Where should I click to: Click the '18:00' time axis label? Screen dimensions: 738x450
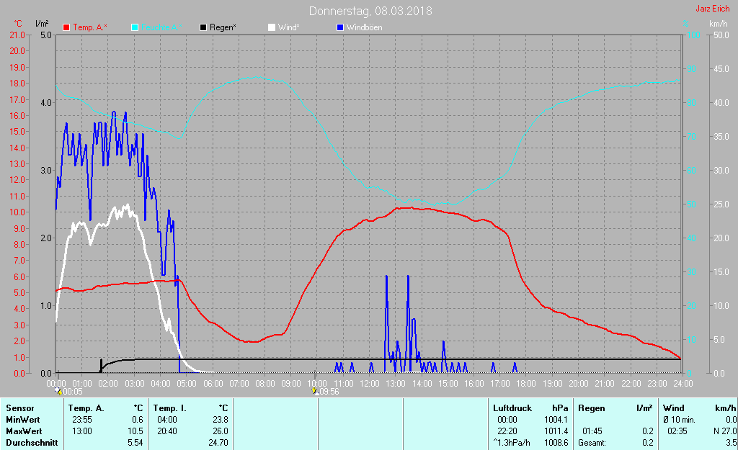525,383
